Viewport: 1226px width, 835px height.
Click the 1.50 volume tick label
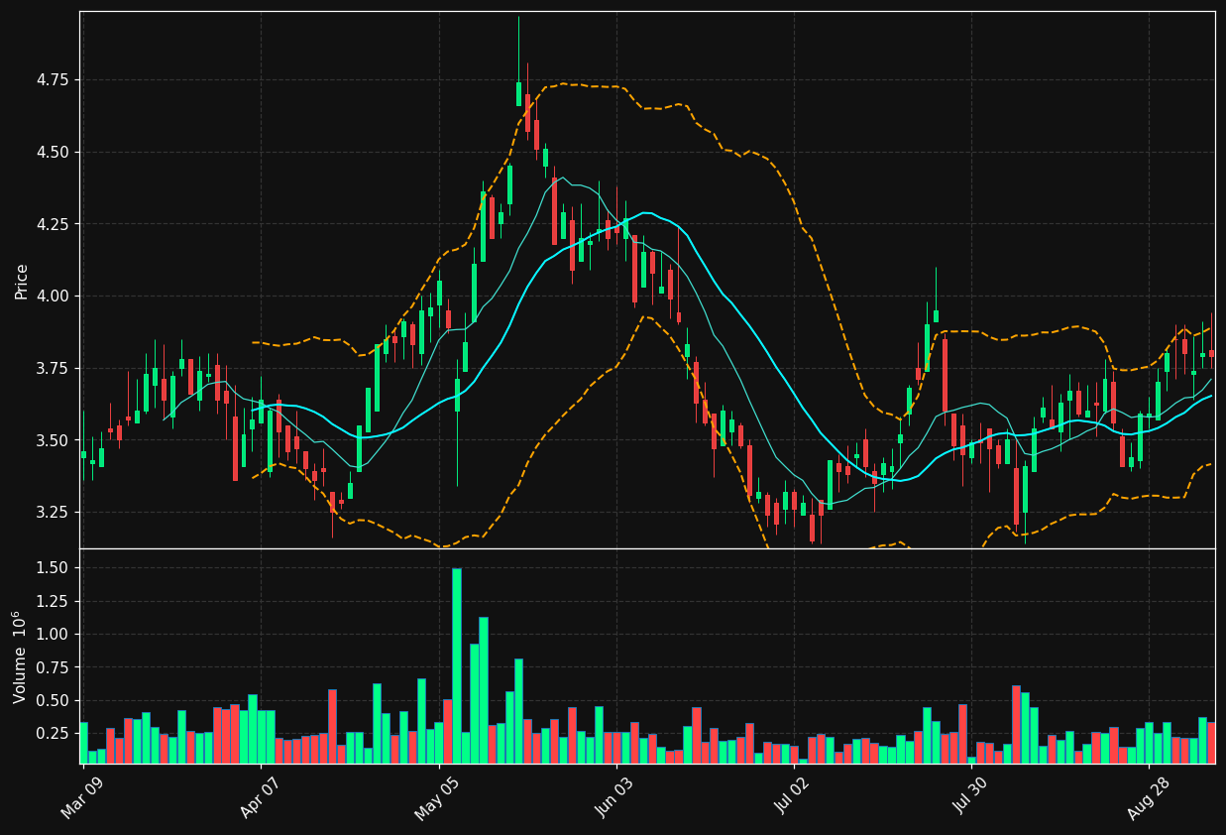point(51,567)
